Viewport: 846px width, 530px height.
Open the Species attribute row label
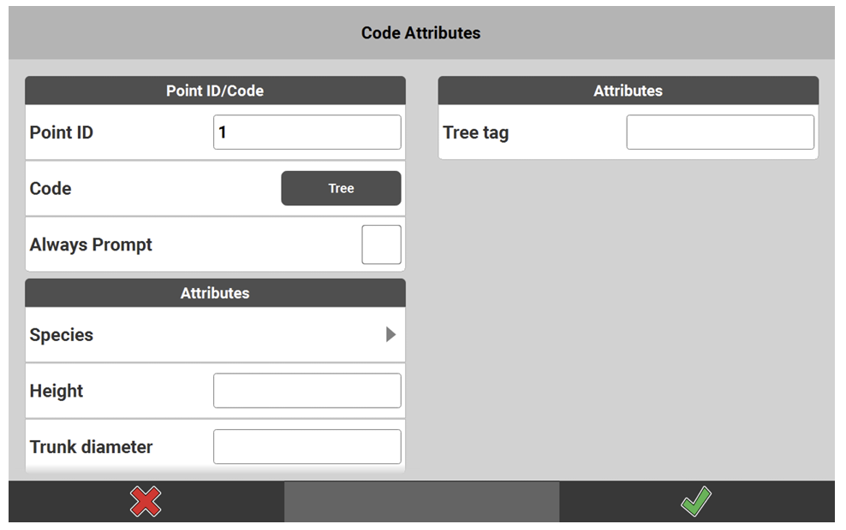pyautogui.click(x=62, y=335)
